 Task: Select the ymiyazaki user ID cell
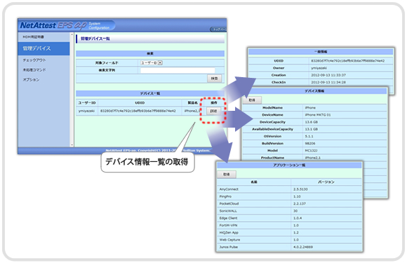[87, 111]
